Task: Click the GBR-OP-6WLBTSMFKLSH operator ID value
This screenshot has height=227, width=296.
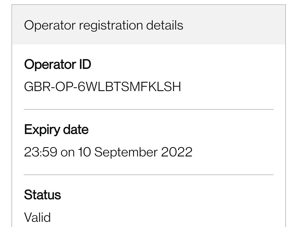Action: pos(103,87)
